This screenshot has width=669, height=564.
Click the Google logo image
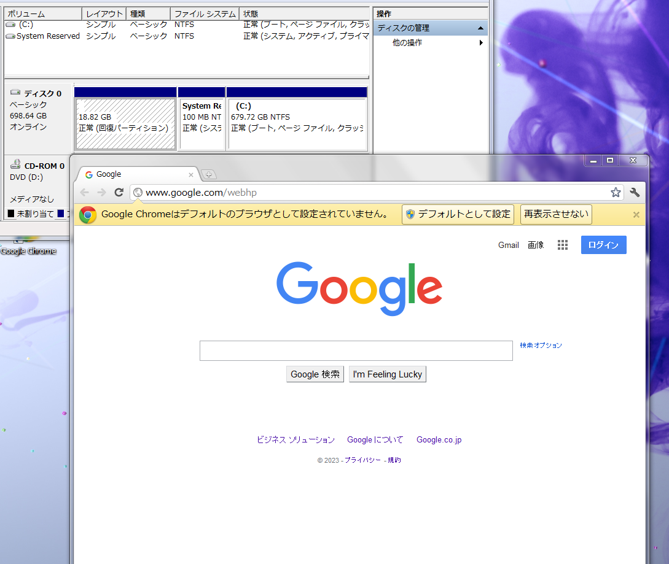click(359, 288)
